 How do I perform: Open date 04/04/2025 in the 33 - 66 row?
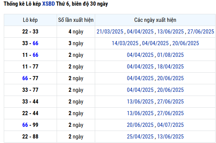click(x=155, y=43)
